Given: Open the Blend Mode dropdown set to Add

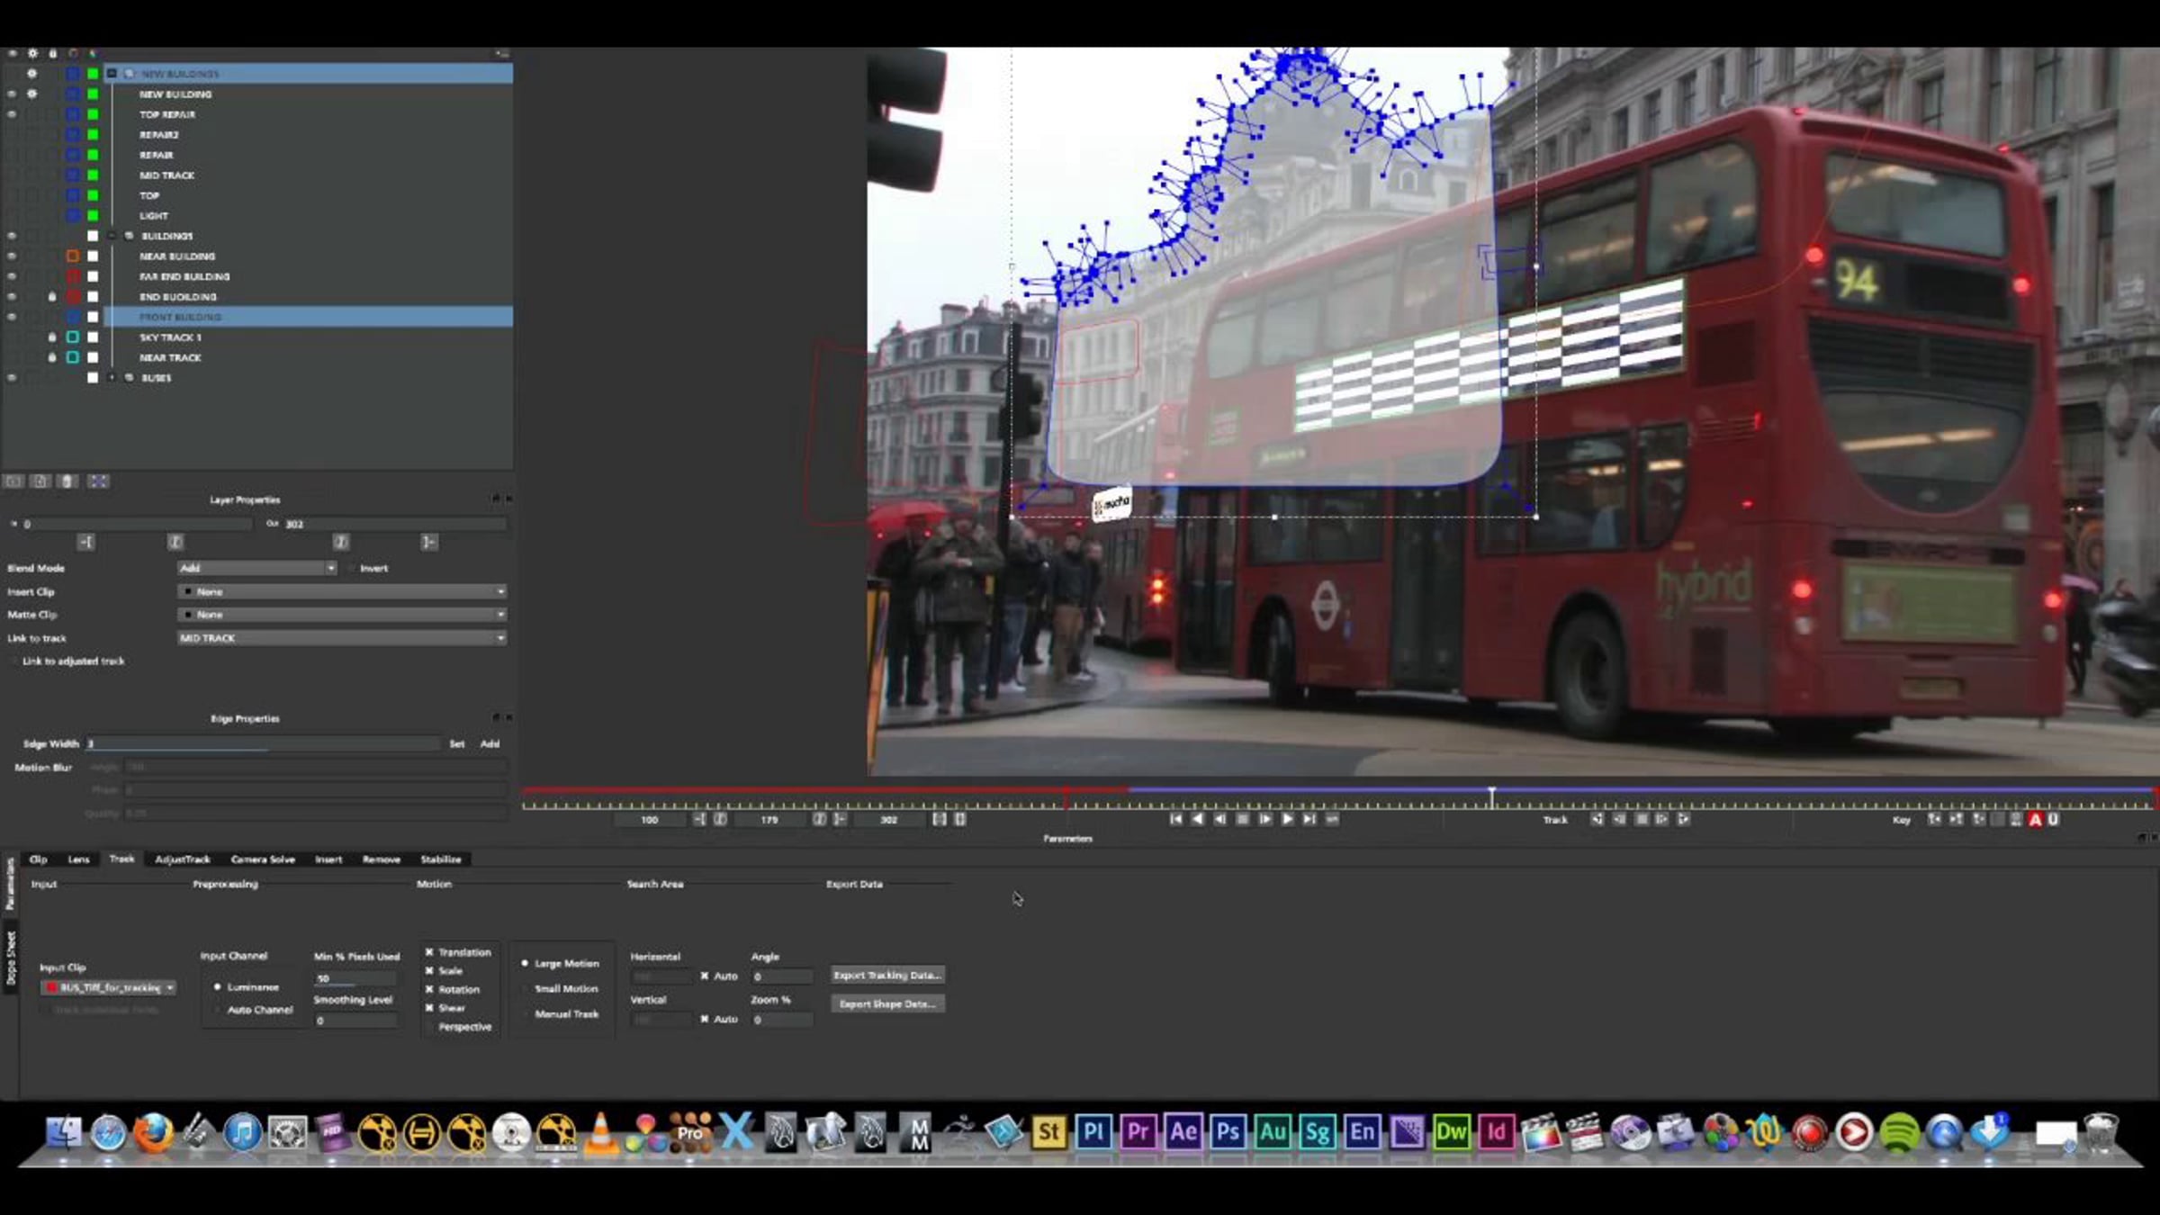Looking at the screenshot, I should [257, 568].
